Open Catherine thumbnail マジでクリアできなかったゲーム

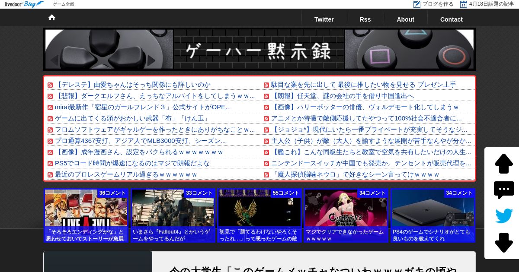click(x=346, y=215)
